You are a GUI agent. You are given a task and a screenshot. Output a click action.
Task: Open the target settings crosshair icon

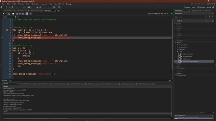[x=213, y=7]
